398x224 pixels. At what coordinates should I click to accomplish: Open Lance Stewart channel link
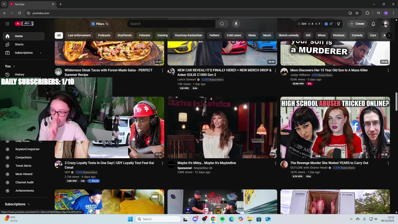point(187,80)
